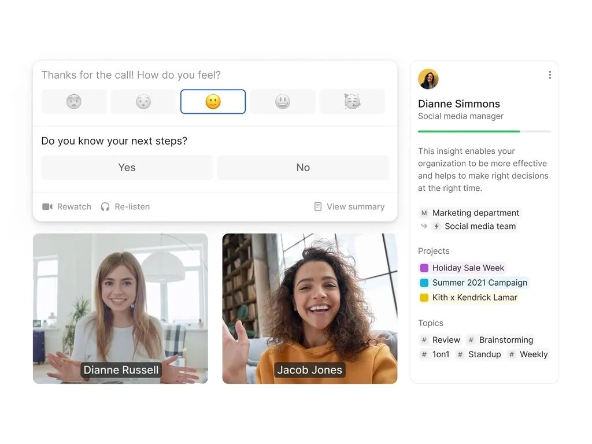592x444 pixels.
Task: Click the green profile progress bar
Action: [x=469, y=132]
